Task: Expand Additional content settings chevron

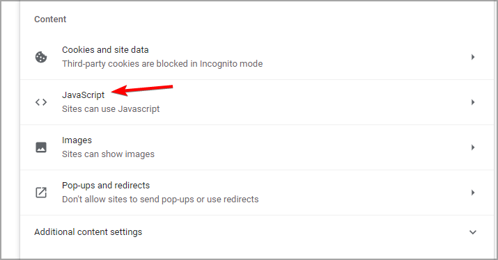Action: pos(473,232)
